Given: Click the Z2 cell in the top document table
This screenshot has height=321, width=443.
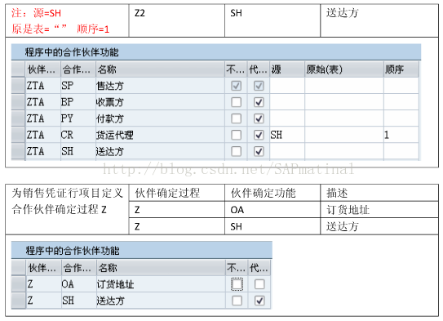Looking at the screenshot, I should pos(177,20).
